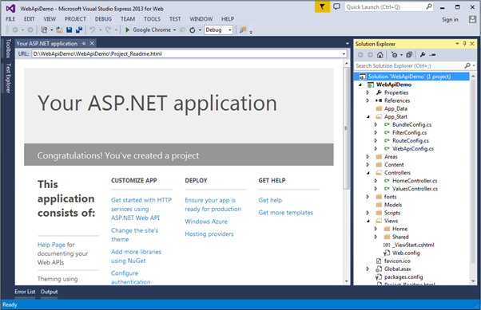Screen dimensions: 481x310
Task: Click the Solution Explorer search magnifier icon
Action: click(x=467, y=65)
